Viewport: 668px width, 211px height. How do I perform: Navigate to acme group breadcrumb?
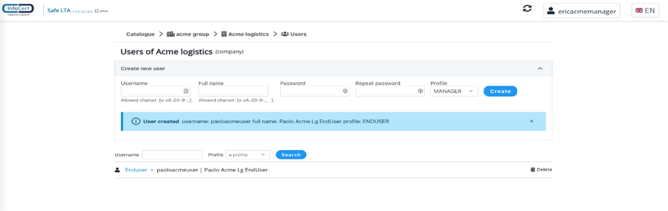click(x=188, y=34)
